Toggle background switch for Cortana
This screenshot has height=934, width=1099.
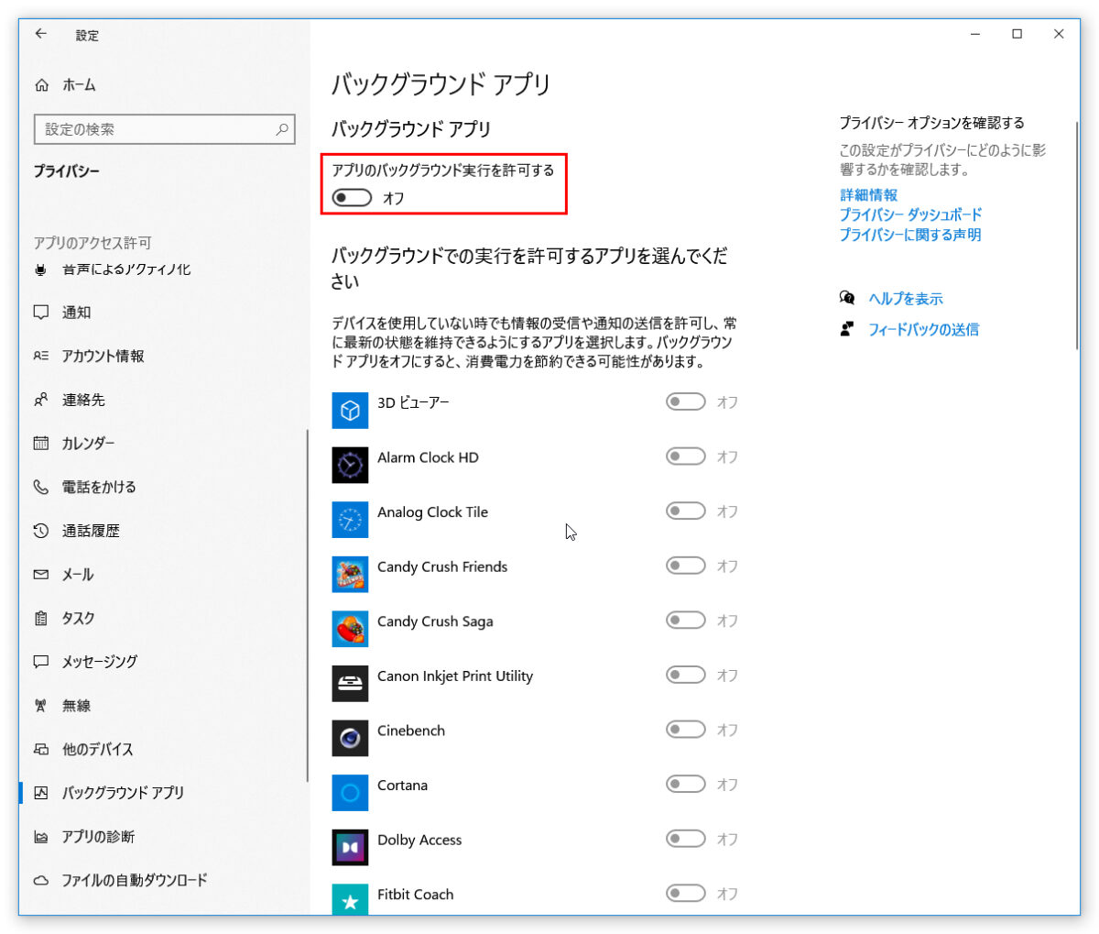[686, 784]
